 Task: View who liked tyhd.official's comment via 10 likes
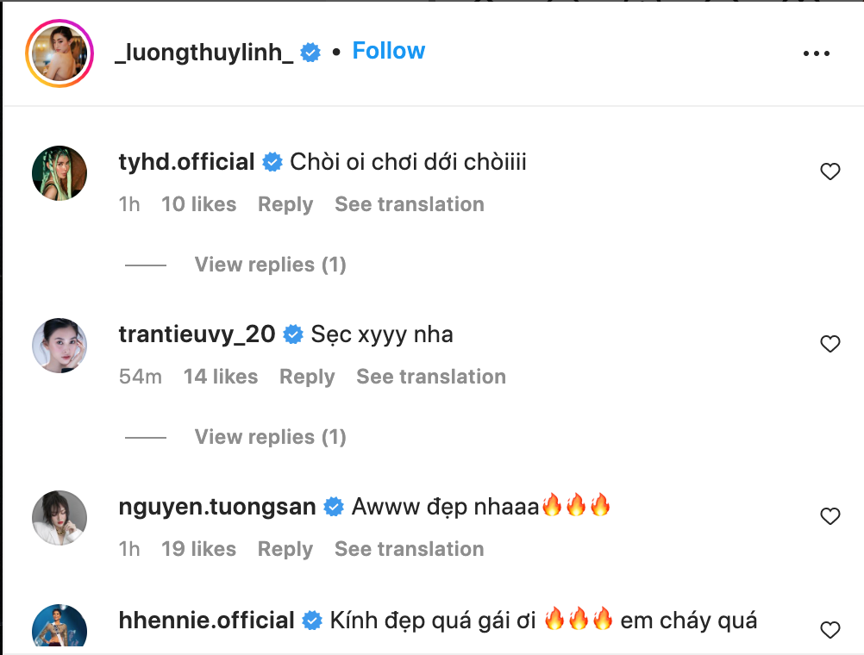[x=199, y=204]
